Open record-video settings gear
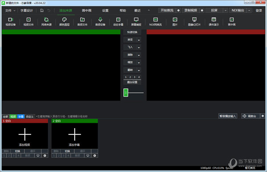The width and height of the screenshot is (267, 172). click(202, 10)
